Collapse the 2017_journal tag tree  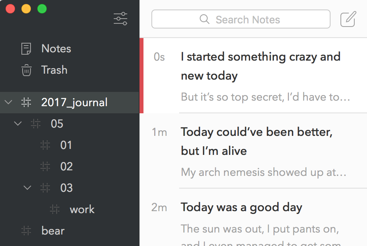tap(8, 102)
